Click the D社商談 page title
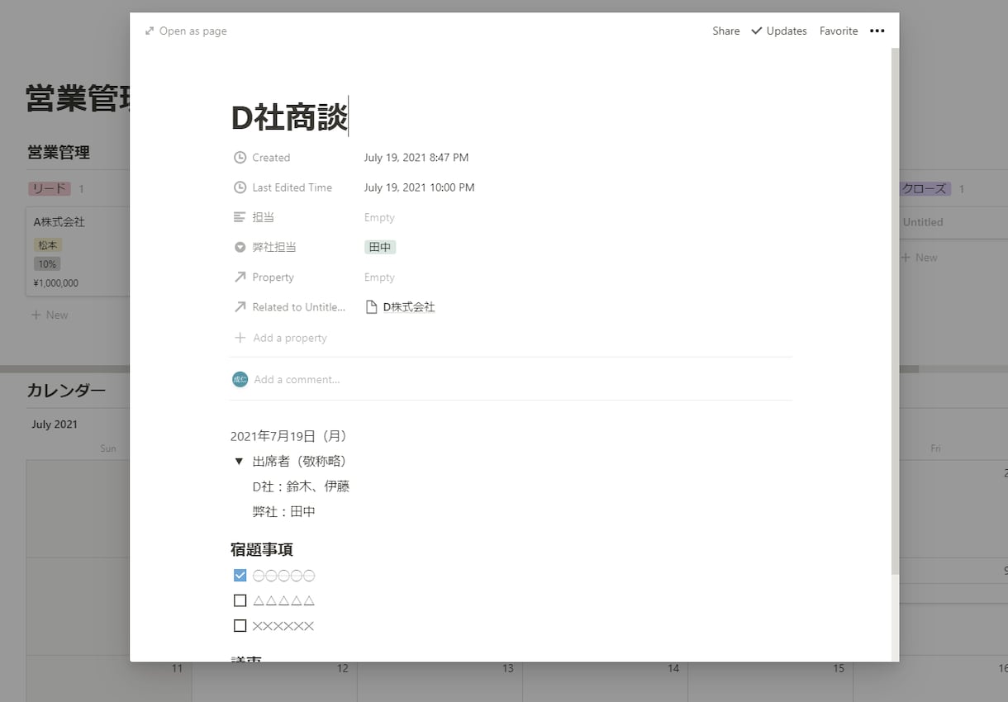This screenshot has height=702, width=1008. 289,117
